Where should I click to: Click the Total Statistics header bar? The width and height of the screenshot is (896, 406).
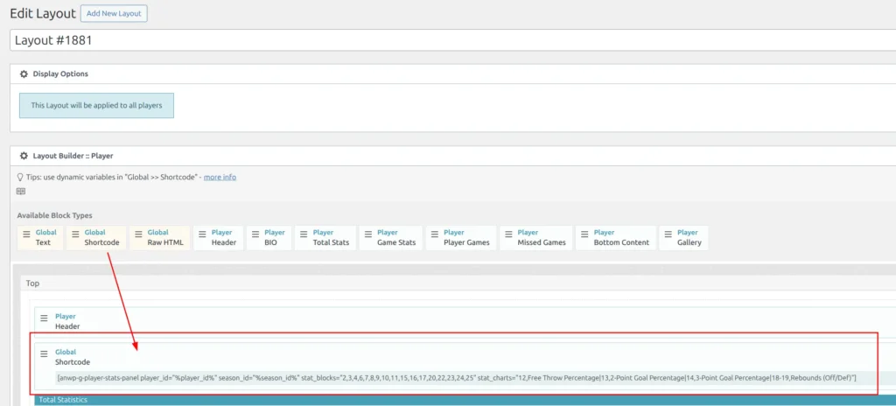pos(465,400)
